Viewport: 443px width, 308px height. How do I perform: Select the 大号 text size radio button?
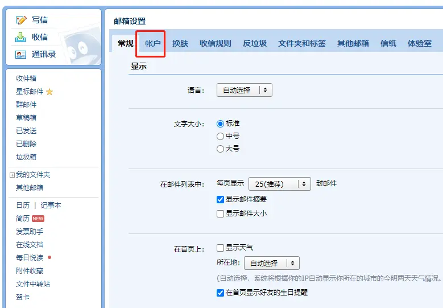[221, 149]
